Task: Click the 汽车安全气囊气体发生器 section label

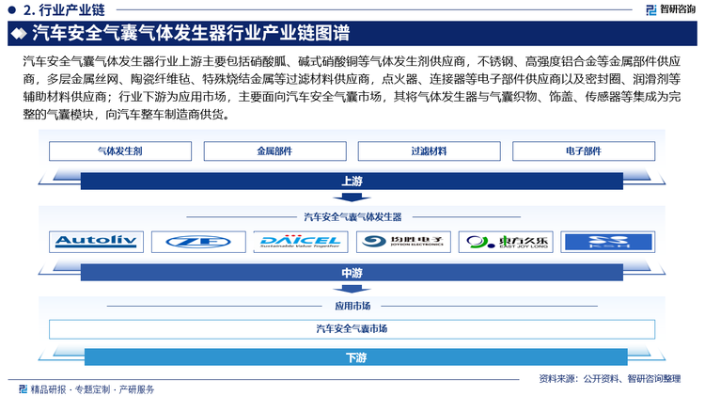Action: point(352,217)
